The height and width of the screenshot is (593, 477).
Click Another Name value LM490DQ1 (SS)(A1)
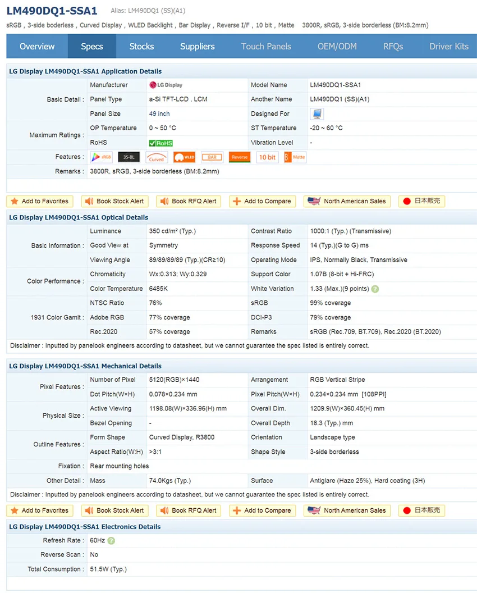340,99
